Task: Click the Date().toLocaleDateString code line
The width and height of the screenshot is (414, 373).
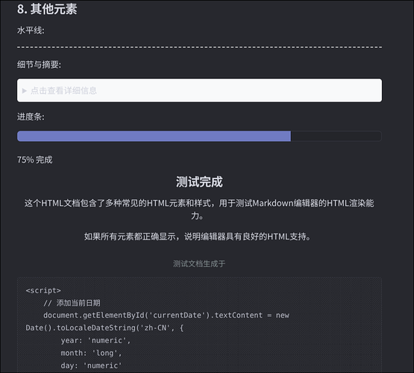Action: (x=104, y=327)
